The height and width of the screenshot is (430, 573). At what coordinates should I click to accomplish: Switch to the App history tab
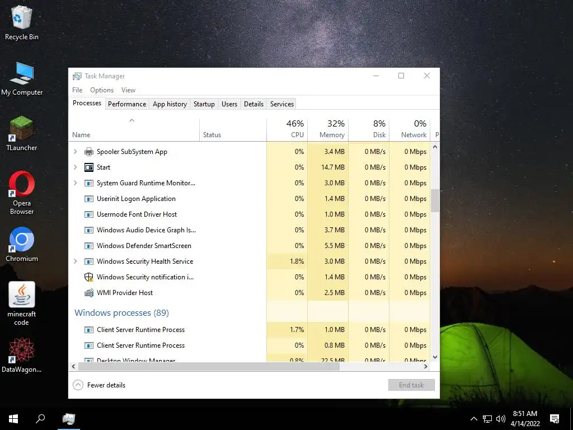[170, 104]
